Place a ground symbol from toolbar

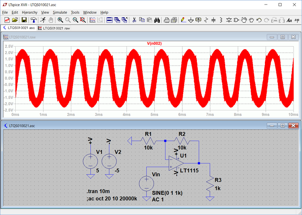(191, 20)
